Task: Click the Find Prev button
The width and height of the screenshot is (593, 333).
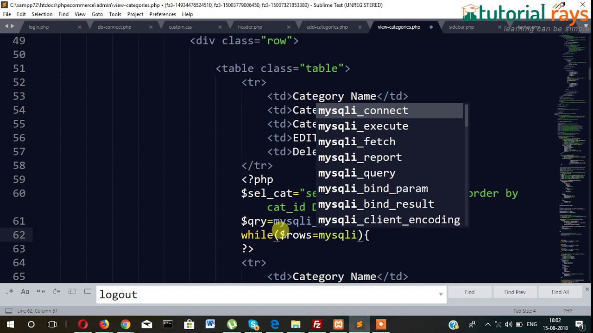Action: (x=515, y=292)
